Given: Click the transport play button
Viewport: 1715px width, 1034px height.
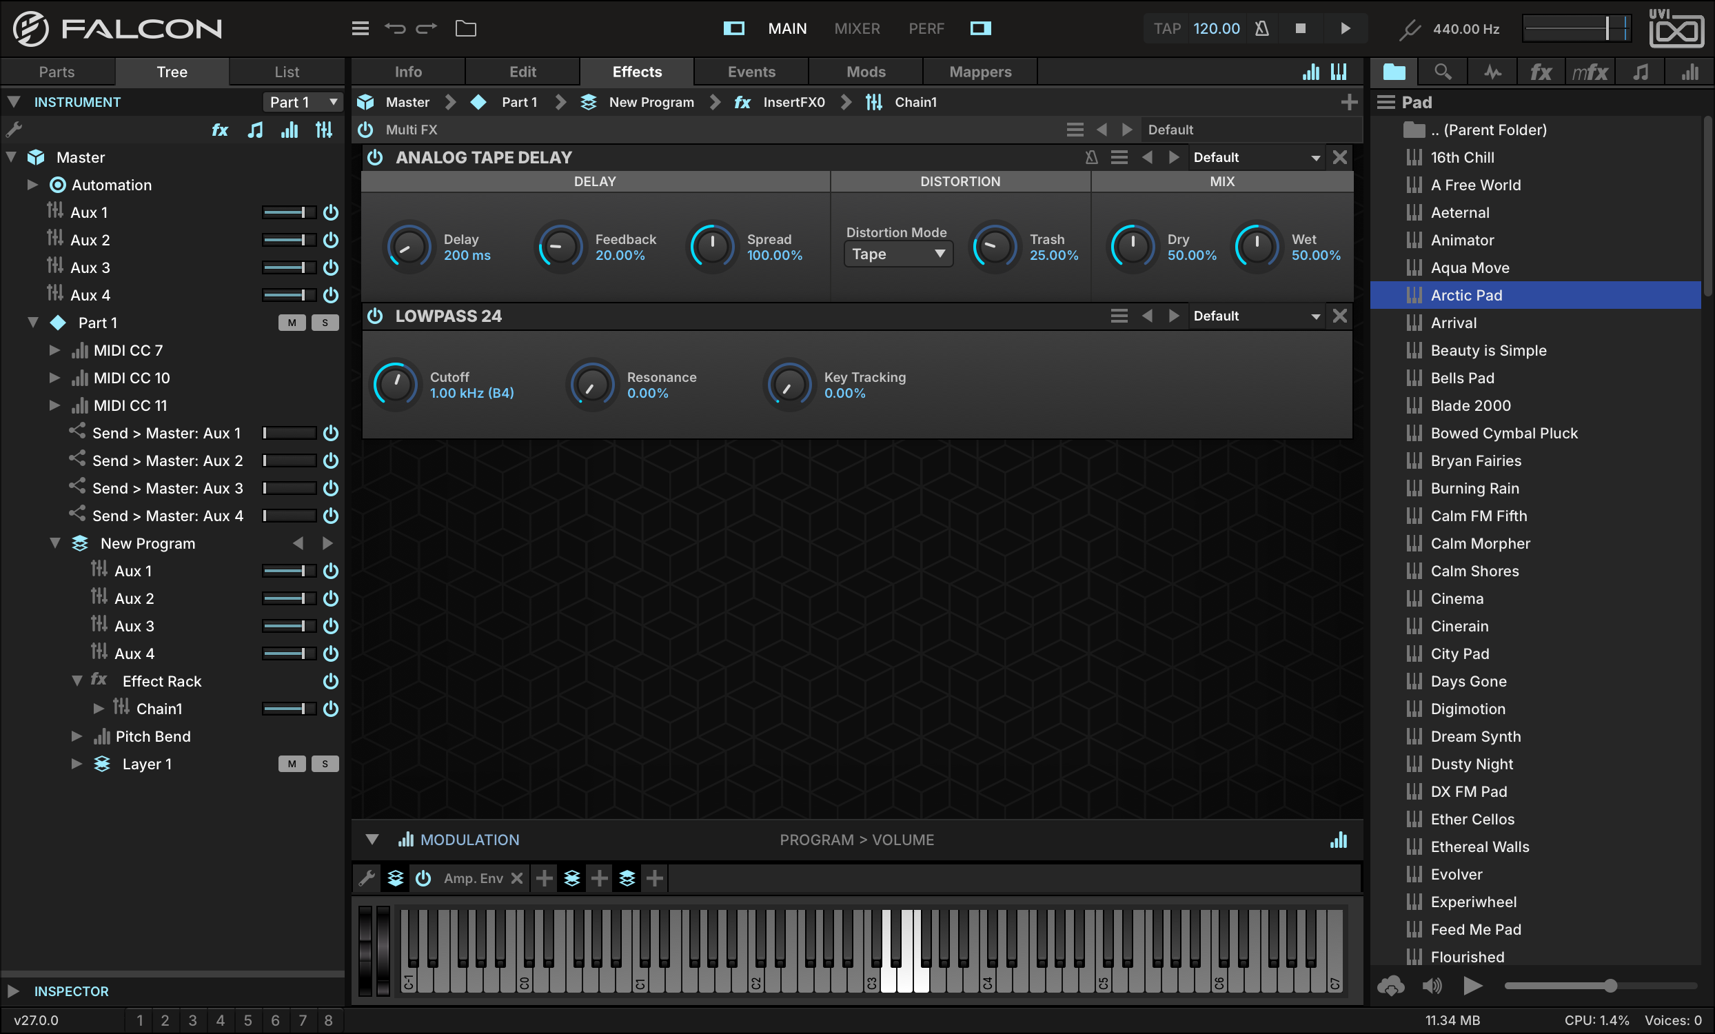Looking at the screenshot, I should (1346, 28).
